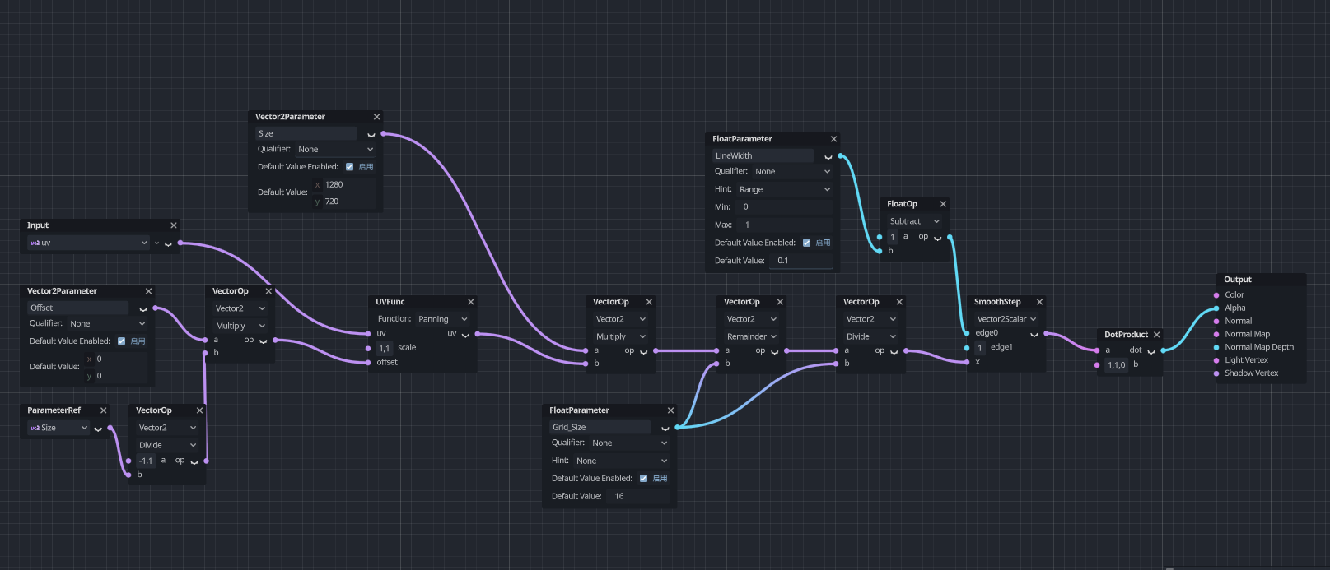Edit the Offset parameter name field

78,308
